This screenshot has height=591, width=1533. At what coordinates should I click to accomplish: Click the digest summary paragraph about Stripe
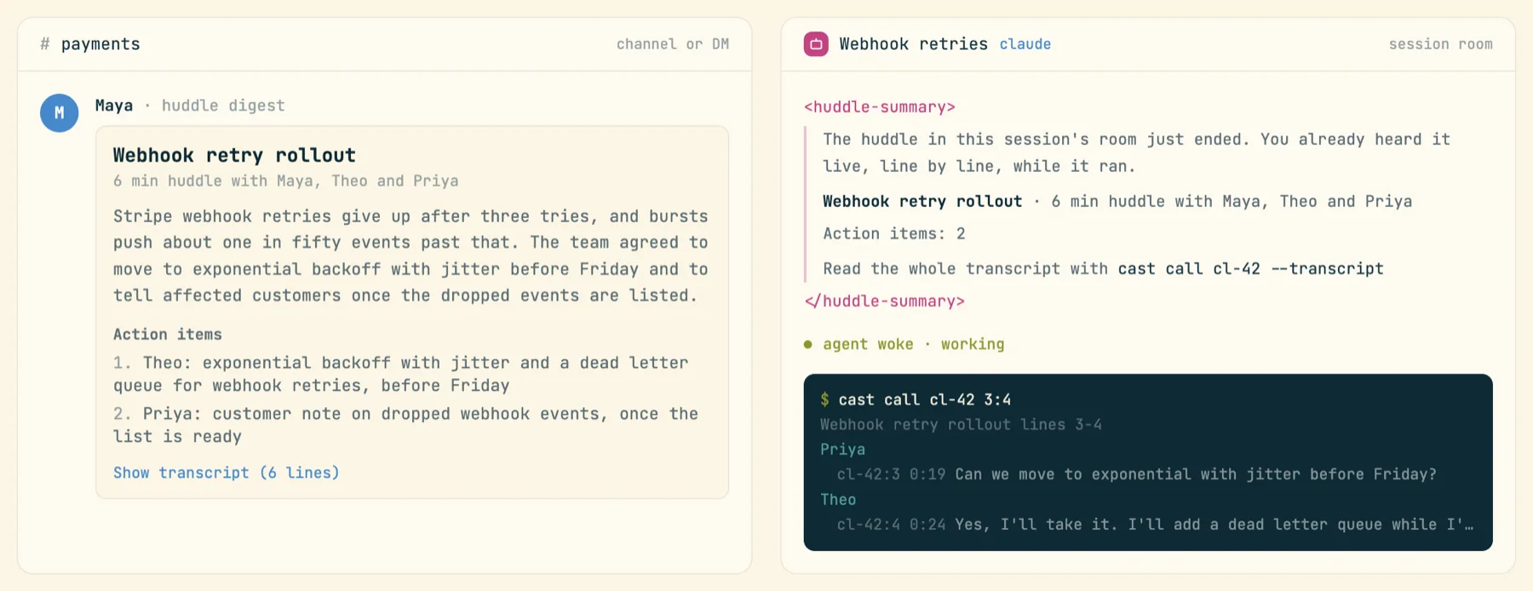(411, 255)
